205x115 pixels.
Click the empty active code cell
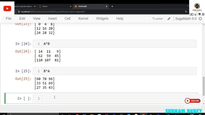pos(115,98)
